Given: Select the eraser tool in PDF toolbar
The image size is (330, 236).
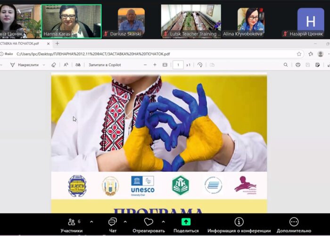Looking at the screenshot, I should (53, 65).
